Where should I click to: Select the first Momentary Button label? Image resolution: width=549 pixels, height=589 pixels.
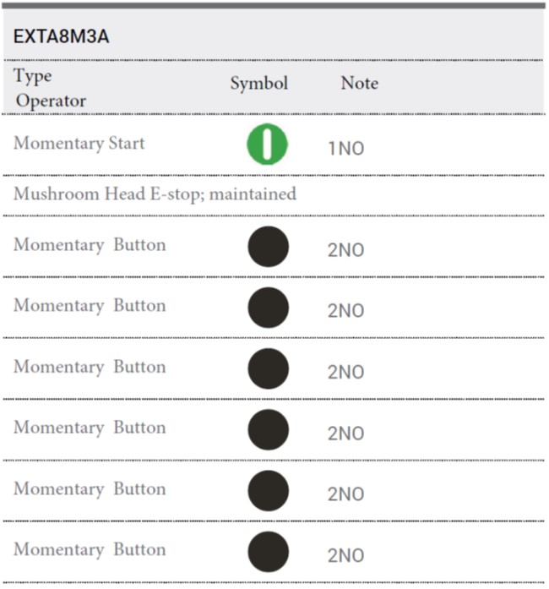(90, 245)
